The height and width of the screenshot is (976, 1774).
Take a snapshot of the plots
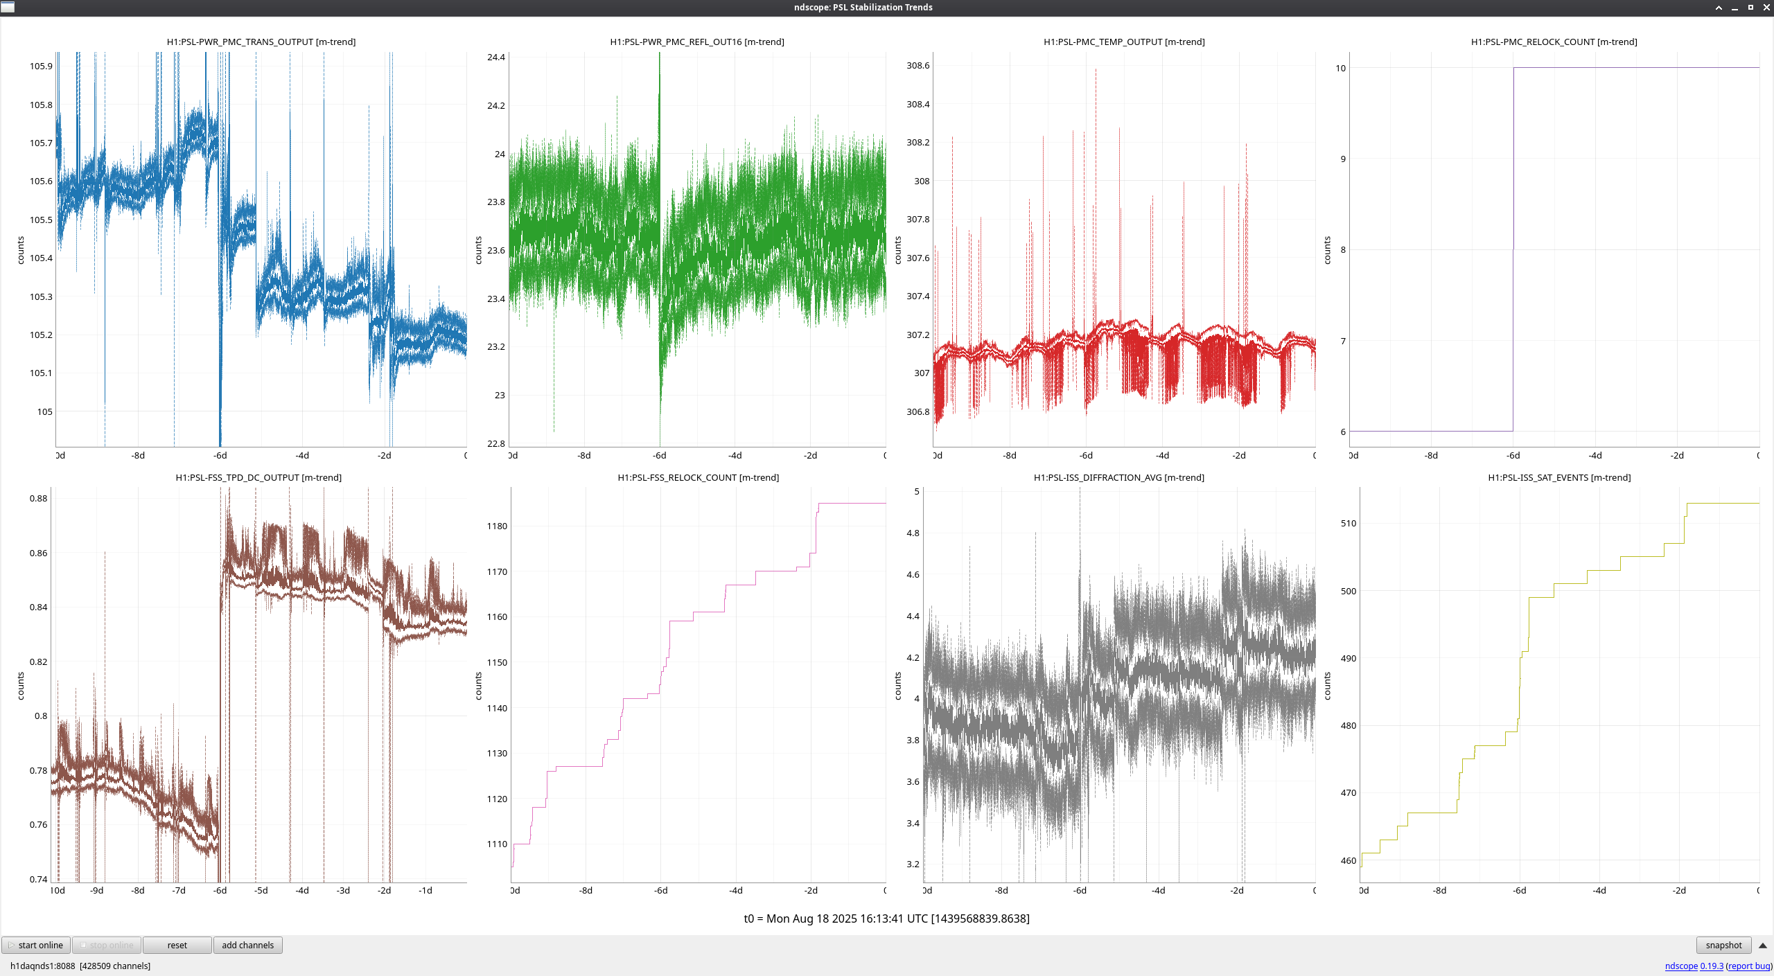(x=1723, y=945)
